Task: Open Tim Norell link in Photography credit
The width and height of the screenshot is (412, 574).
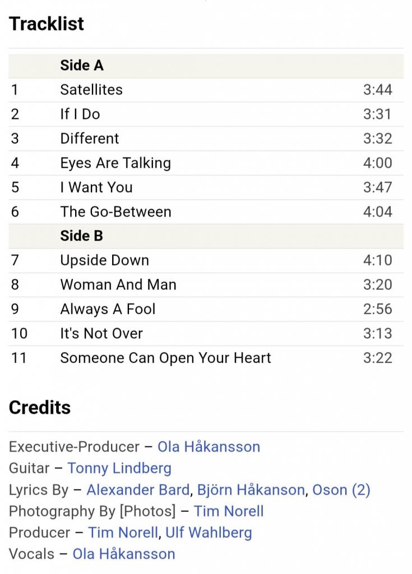Action: click(229, 511)
